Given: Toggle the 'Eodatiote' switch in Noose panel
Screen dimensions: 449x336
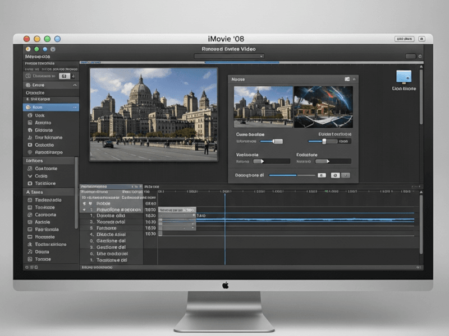Looking at the screenshot, I should [x=320, y=161].
